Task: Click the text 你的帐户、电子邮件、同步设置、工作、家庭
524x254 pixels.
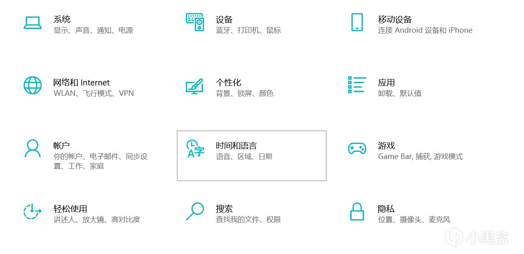Action: [101, 161]
